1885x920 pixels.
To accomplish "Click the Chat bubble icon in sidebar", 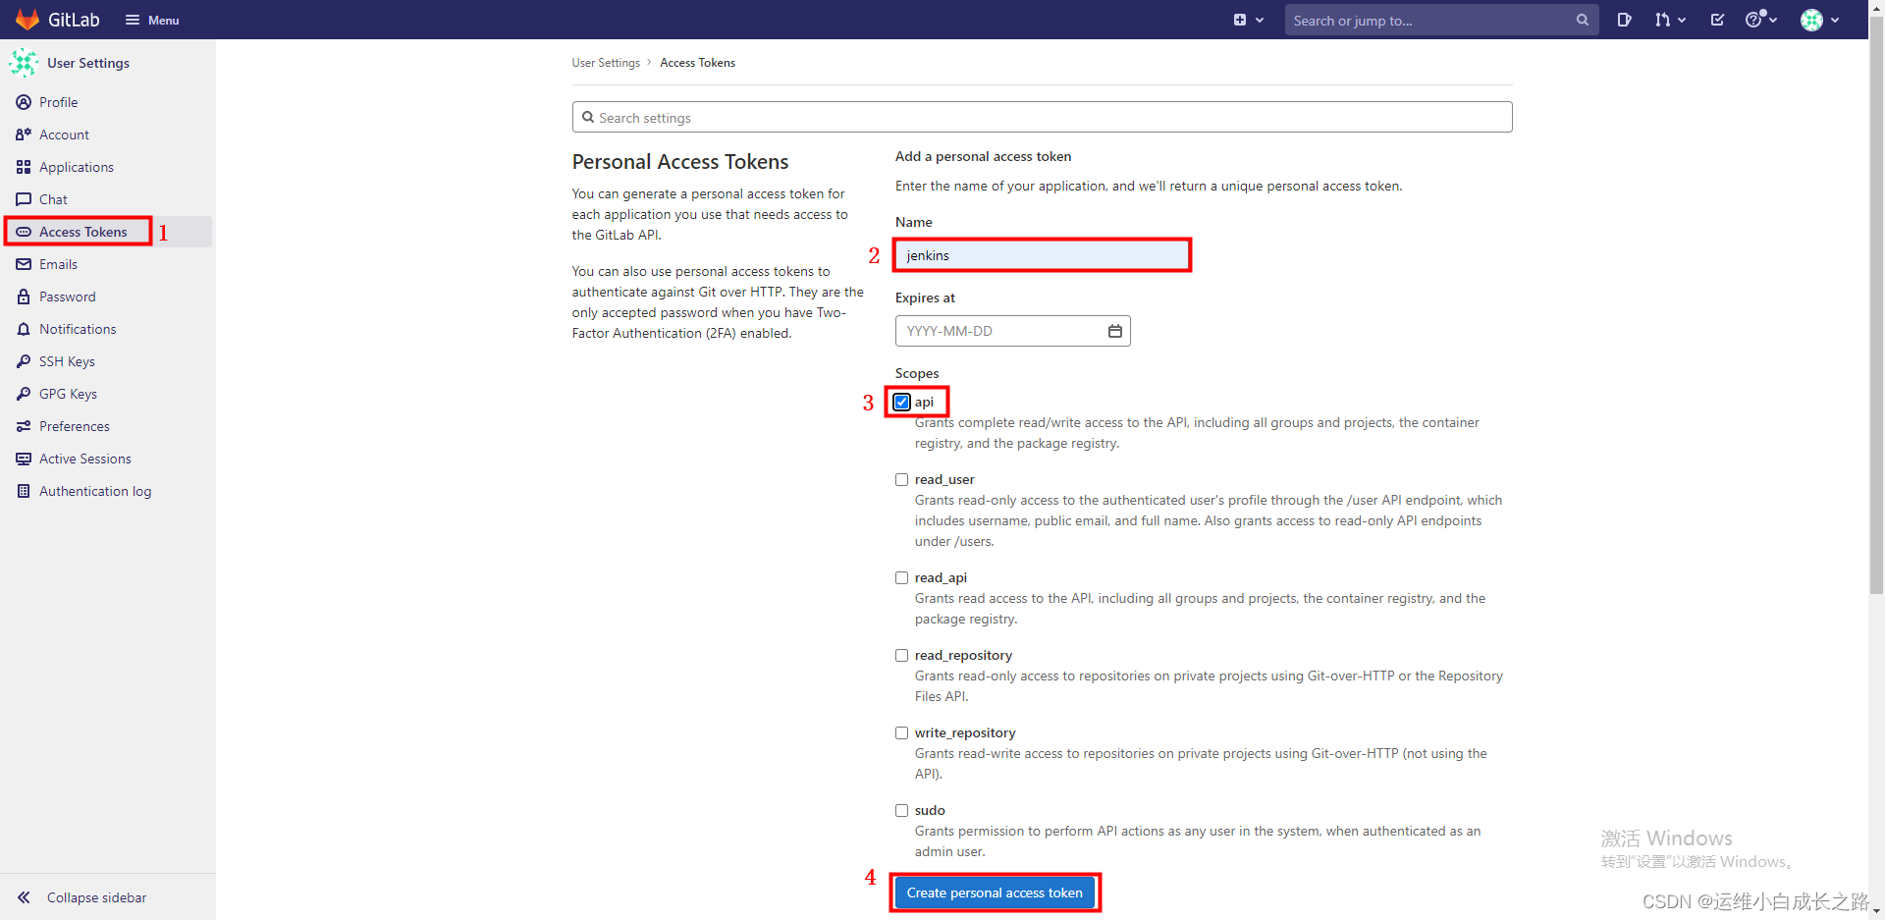I will [x=24, y=199].
